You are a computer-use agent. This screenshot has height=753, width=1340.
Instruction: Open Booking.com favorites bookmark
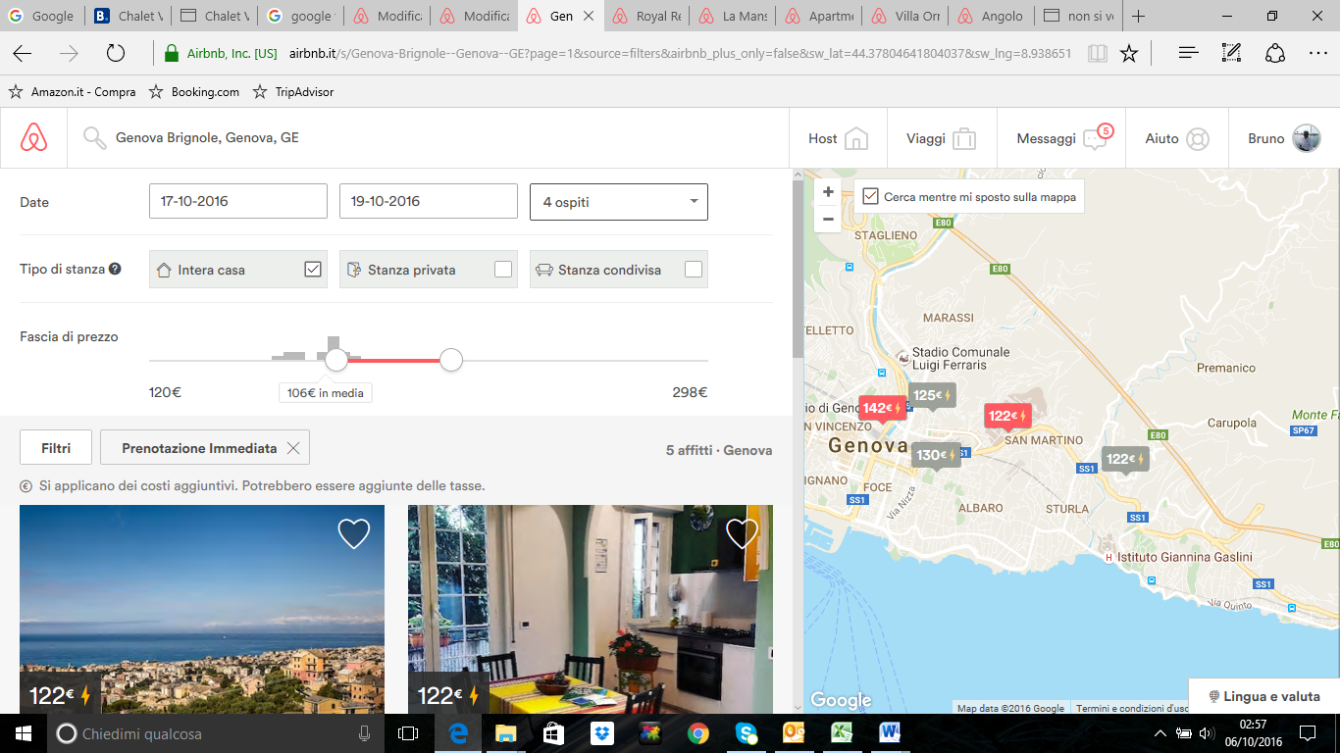pos(194,92)
